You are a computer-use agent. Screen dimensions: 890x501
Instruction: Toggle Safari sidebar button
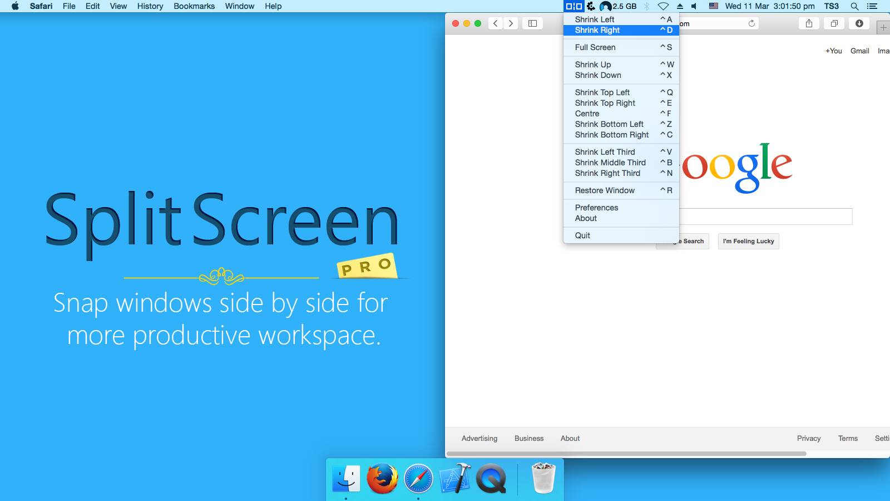(532, 23)
